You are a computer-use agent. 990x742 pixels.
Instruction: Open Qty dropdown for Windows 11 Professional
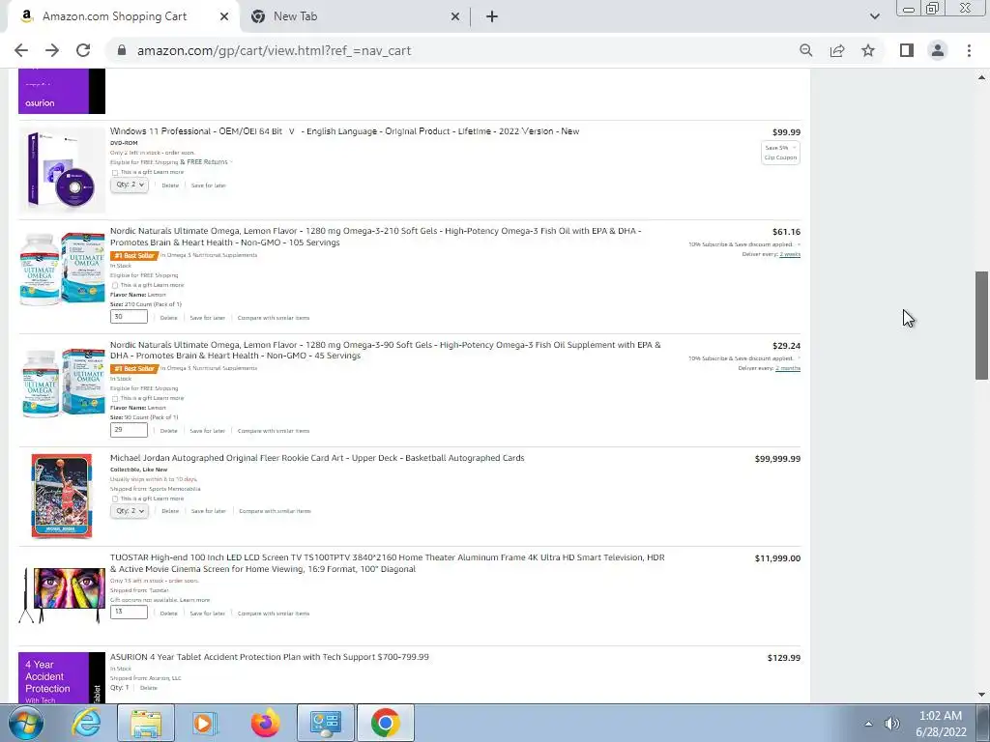[x=130, y=185]
